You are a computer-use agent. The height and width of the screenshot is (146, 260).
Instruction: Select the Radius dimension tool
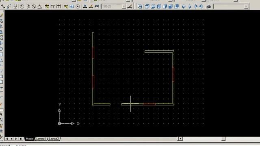[22, 6]
